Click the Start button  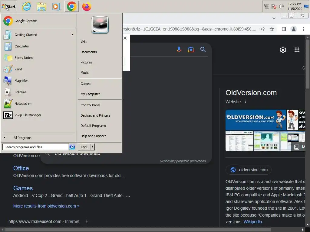(x=8, y=7)
